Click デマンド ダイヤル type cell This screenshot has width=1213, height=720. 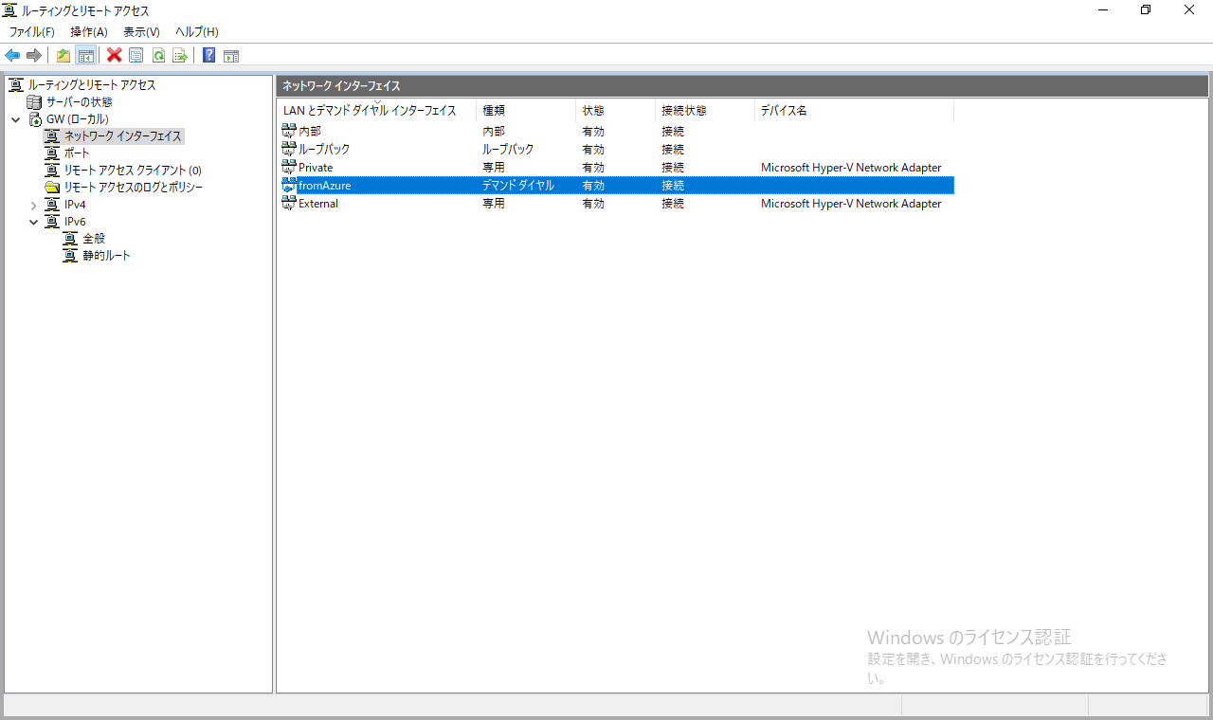coord(518,185)
